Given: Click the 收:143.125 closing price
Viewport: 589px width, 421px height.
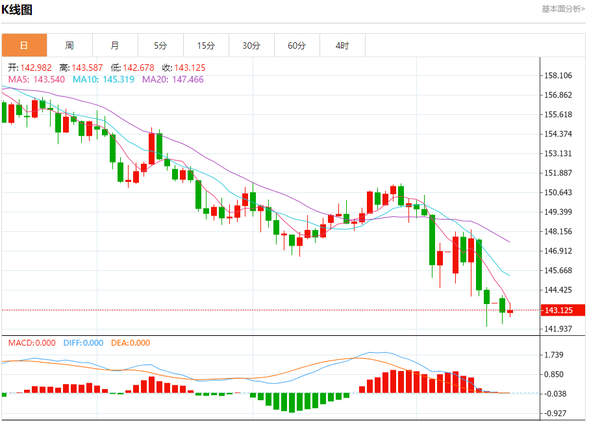Looking at the screenshot, I should (184, 68).
